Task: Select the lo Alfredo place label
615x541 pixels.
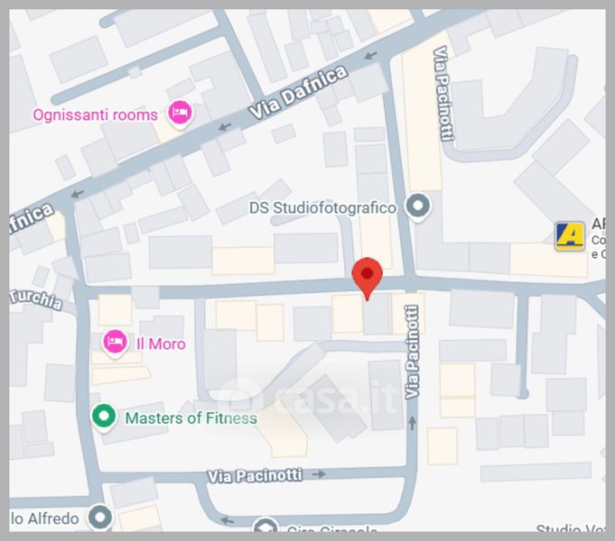Action: [x=45, y=518]
